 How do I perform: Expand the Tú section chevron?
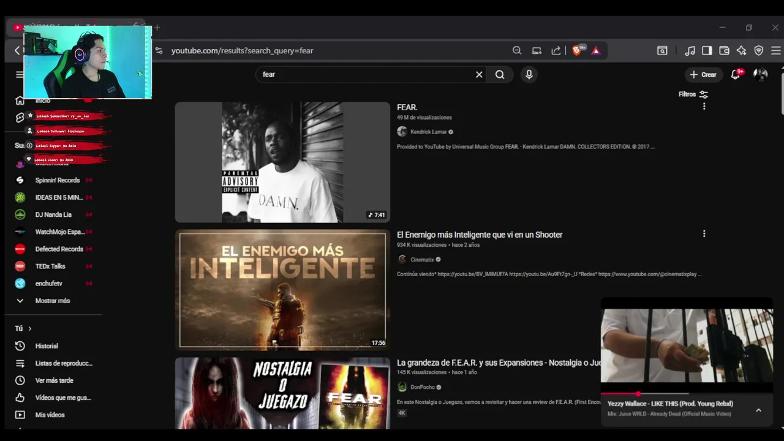point(29,329)
